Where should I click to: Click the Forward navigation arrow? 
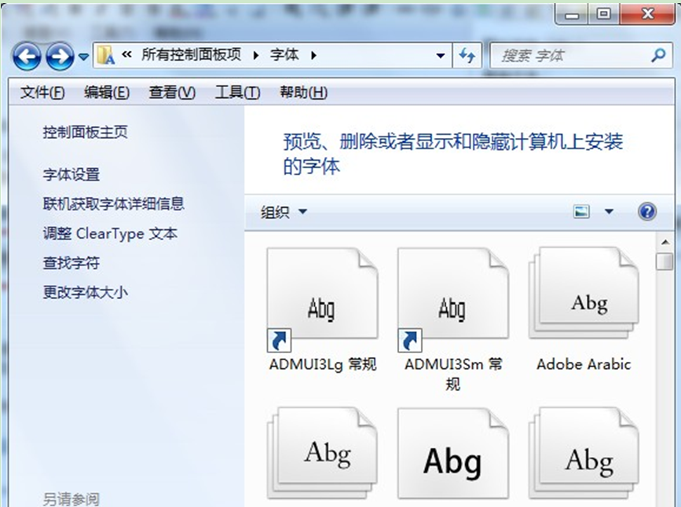point(60,57)
